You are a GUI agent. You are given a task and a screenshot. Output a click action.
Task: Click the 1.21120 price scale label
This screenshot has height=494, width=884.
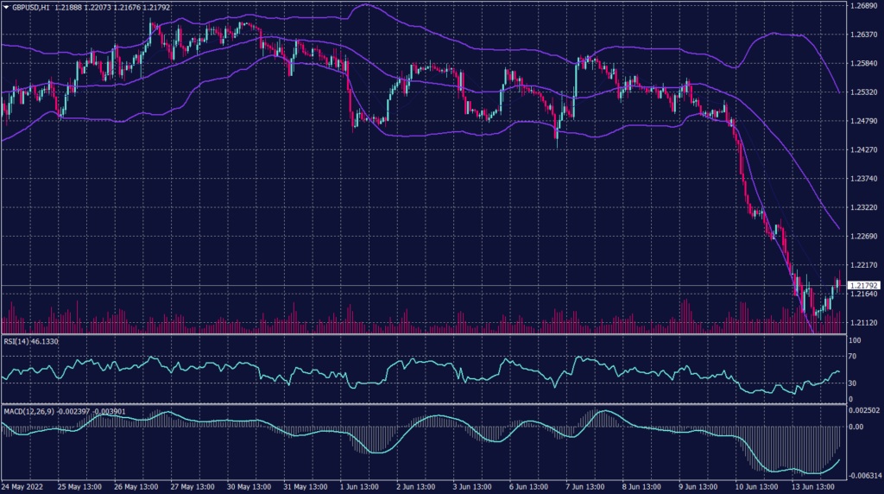click(x=863, y=322)
